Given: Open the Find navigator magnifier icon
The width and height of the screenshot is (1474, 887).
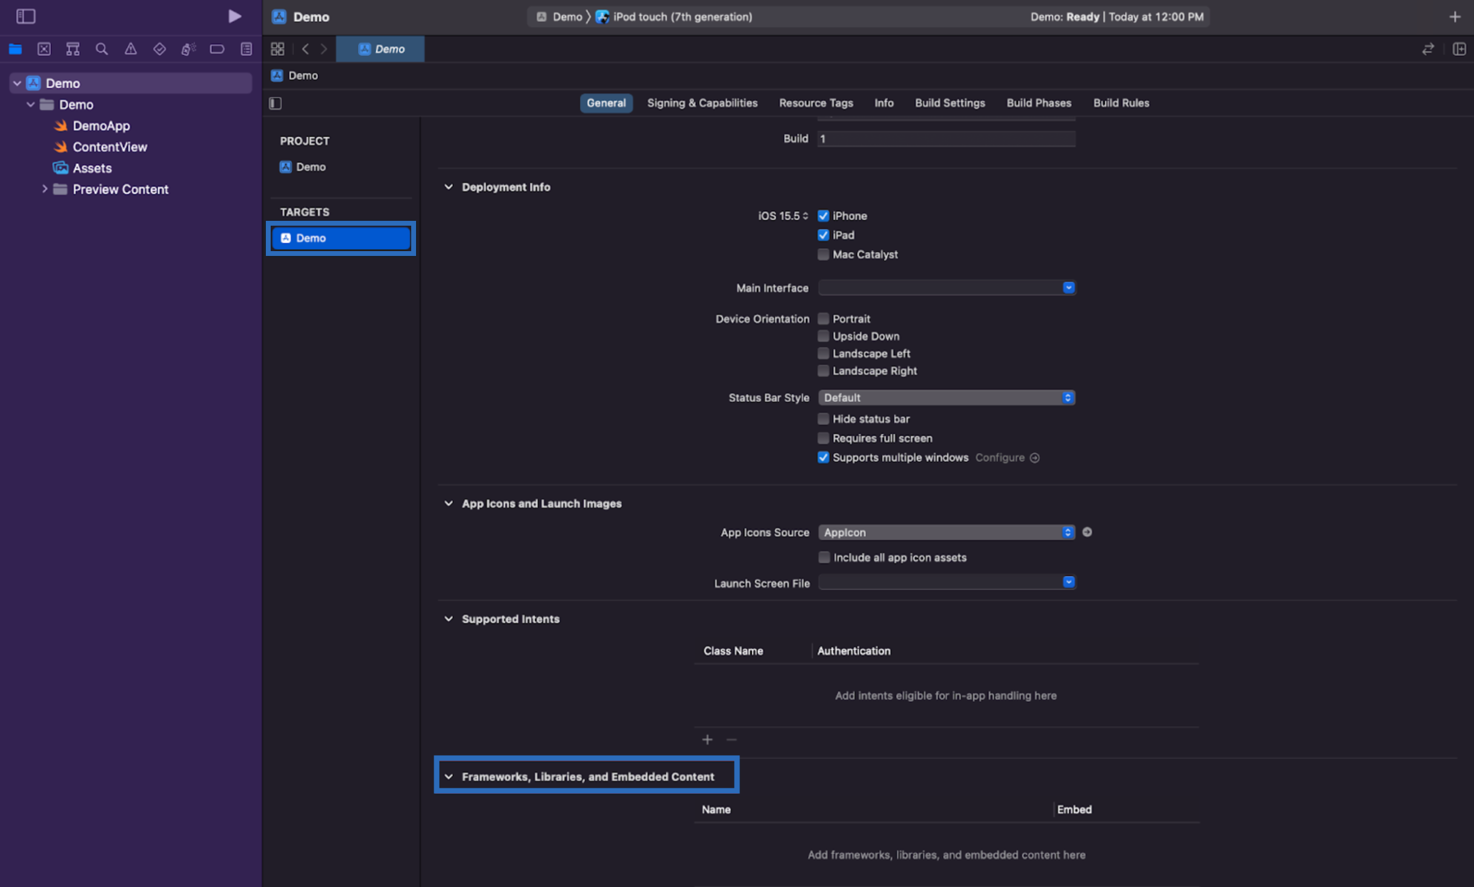Looking at the screenshot, I should [101, 49].
